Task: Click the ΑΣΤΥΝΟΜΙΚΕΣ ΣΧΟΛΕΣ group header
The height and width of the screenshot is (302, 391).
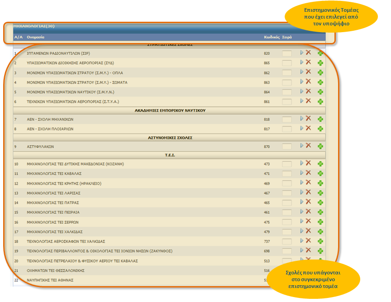Action: [x=170, y=138]
